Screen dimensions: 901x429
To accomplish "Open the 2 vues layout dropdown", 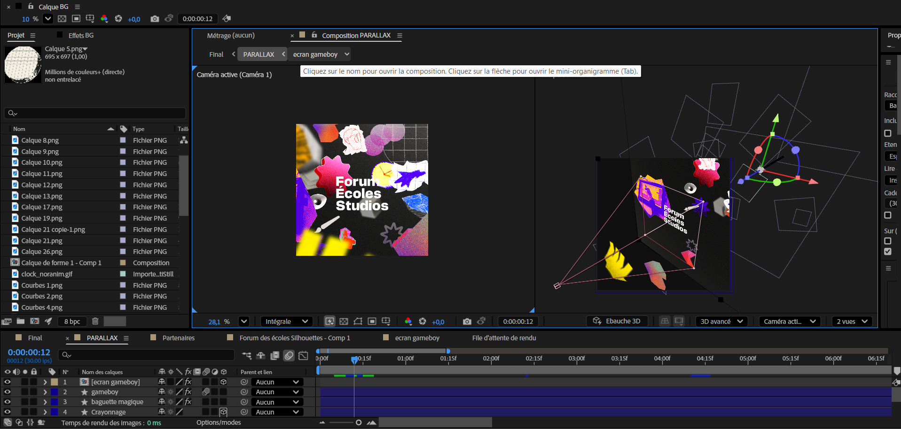I will pos(852,322).
